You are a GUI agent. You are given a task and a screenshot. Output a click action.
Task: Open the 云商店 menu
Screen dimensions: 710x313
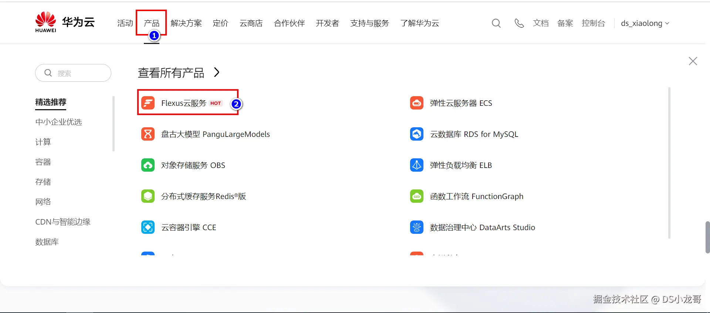point(251,23)
